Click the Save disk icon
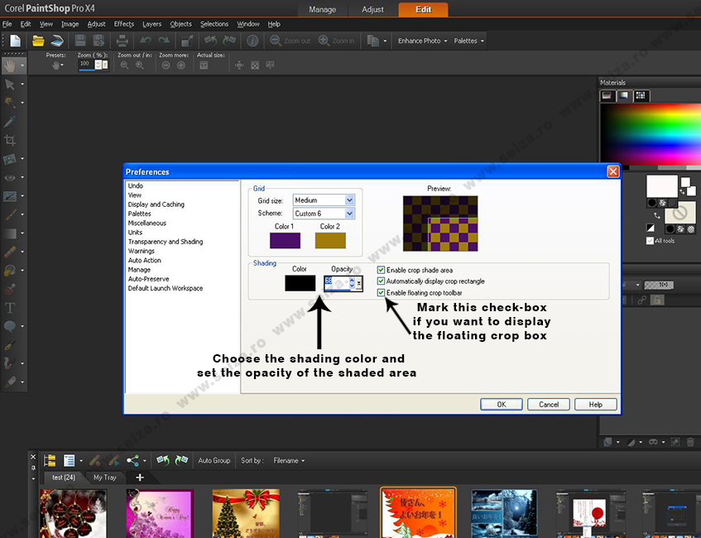This screenshot has height=538, width=701. [x=80, y=41]
